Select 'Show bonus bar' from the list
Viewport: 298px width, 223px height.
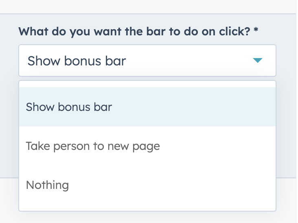point(69,107)
